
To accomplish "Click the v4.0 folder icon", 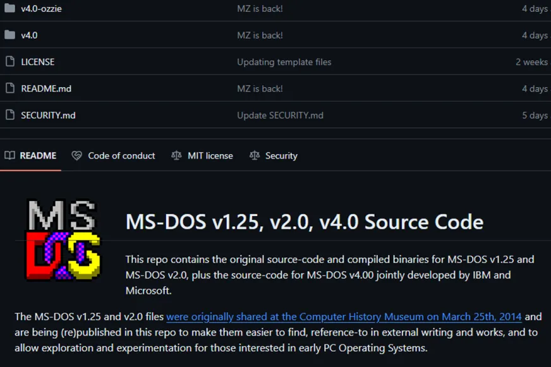I will coord(10,35).
